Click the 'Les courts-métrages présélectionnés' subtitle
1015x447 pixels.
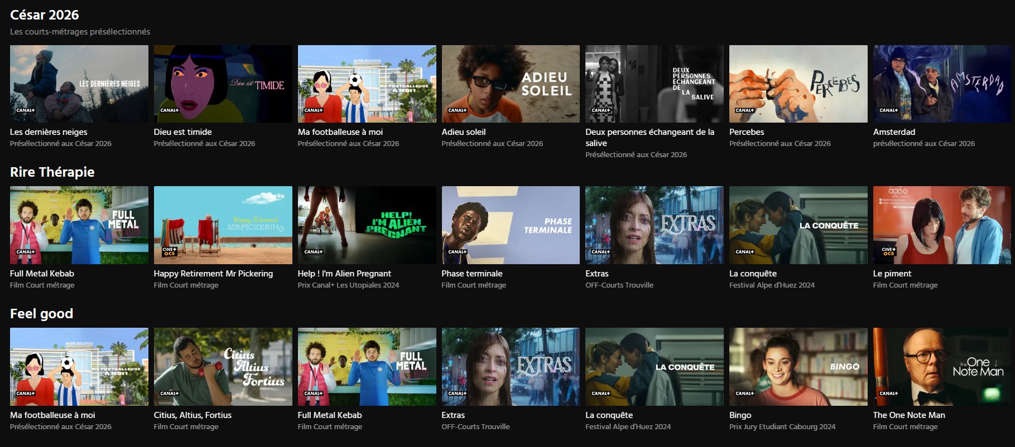click(x=80, y=32)
